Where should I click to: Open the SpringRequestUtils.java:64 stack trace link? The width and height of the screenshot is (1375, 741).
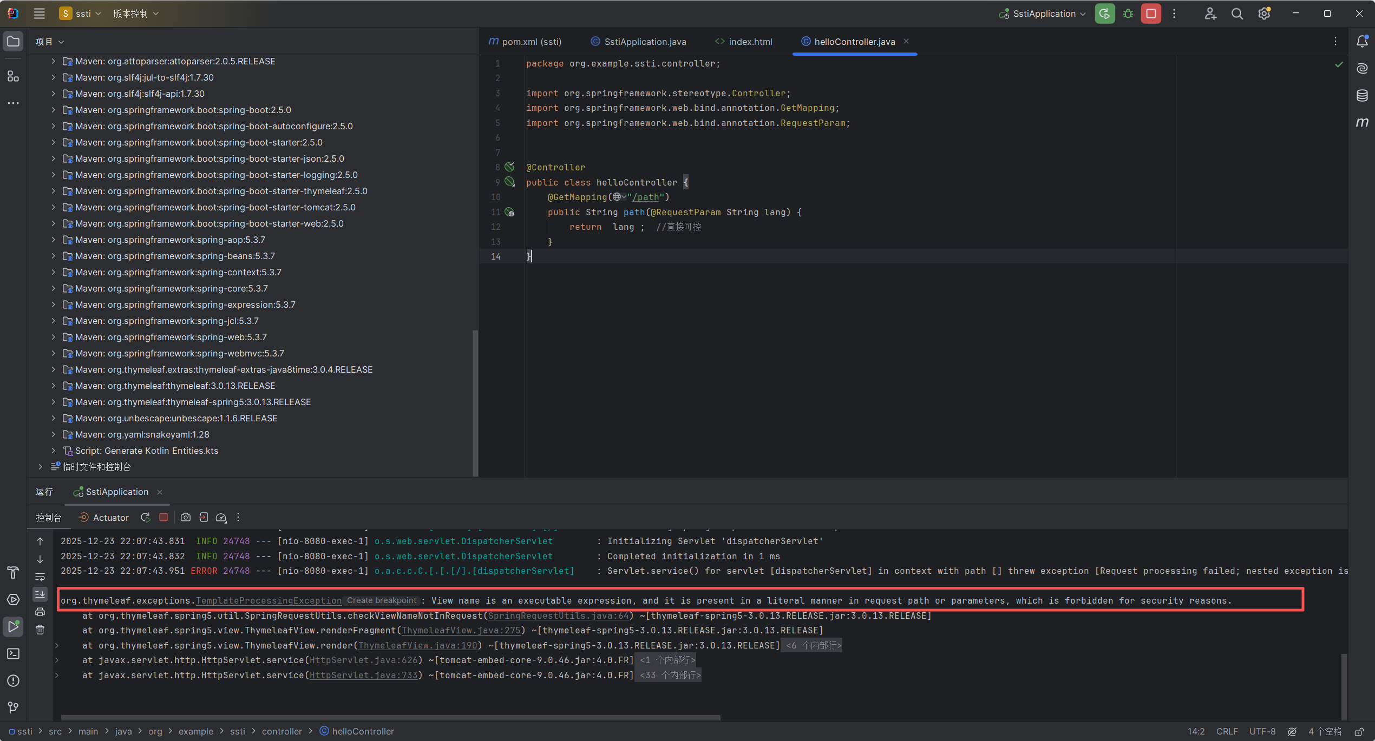click(558, 616)
